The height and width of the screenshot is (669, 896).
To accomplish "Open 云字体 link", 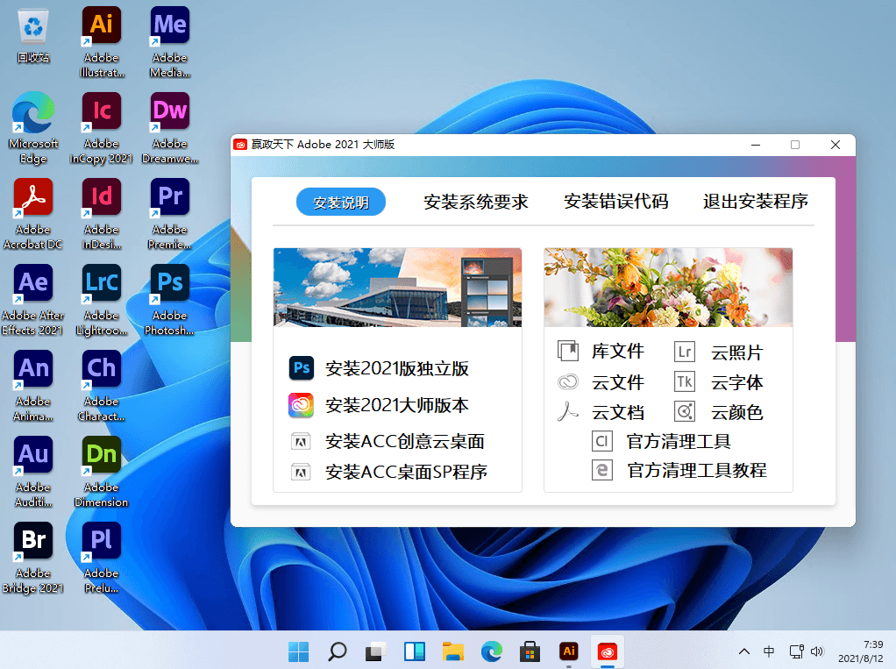I will tap(737, 382).
